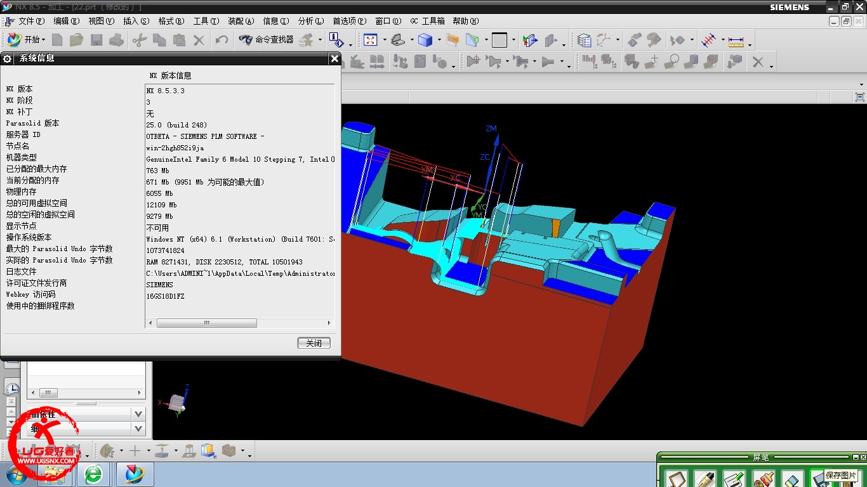Click the 关闭 button
Screen dimensions: 867x487
pos(314,343)
